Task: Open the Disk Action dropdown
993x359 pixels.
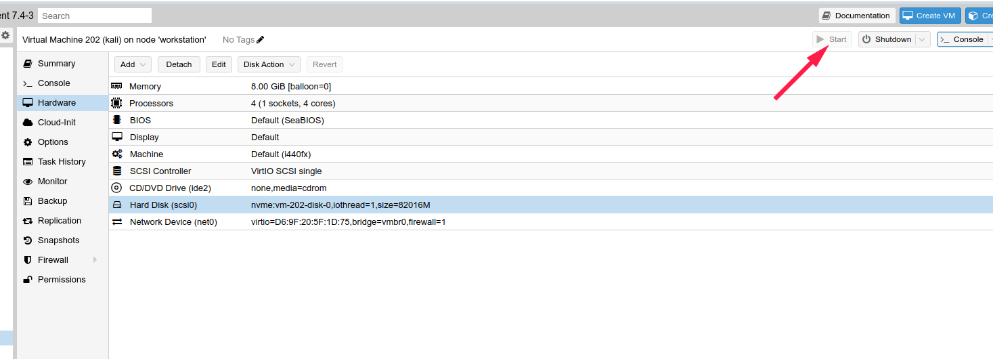Action: pos(270,64)
